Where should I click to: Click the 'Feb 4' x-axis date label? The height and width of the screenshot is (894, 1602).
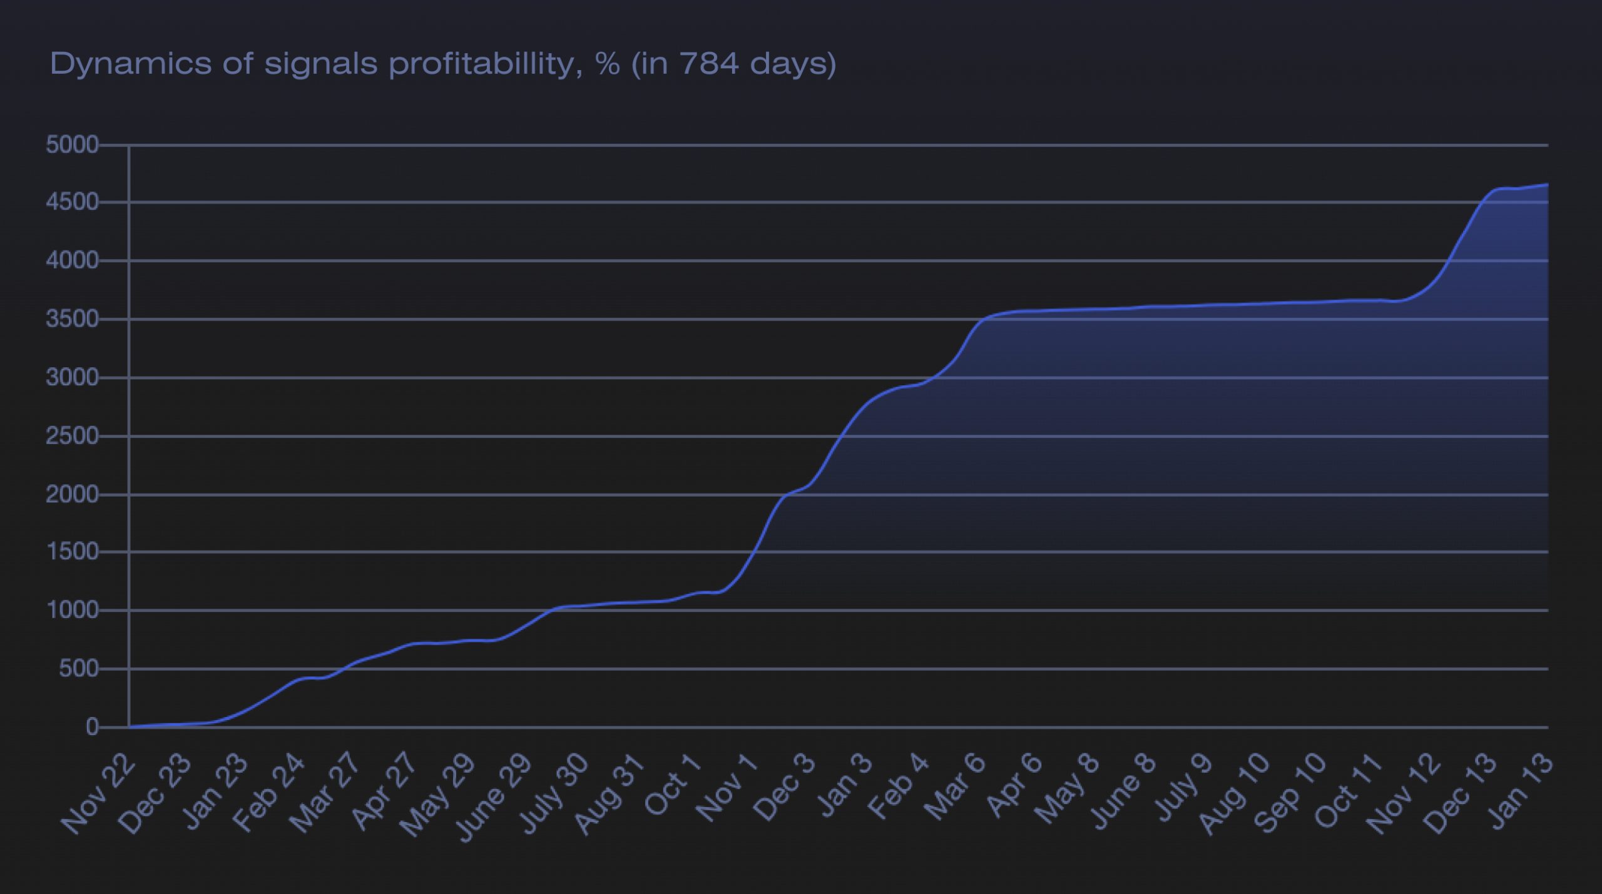click(x=898, y=786)
